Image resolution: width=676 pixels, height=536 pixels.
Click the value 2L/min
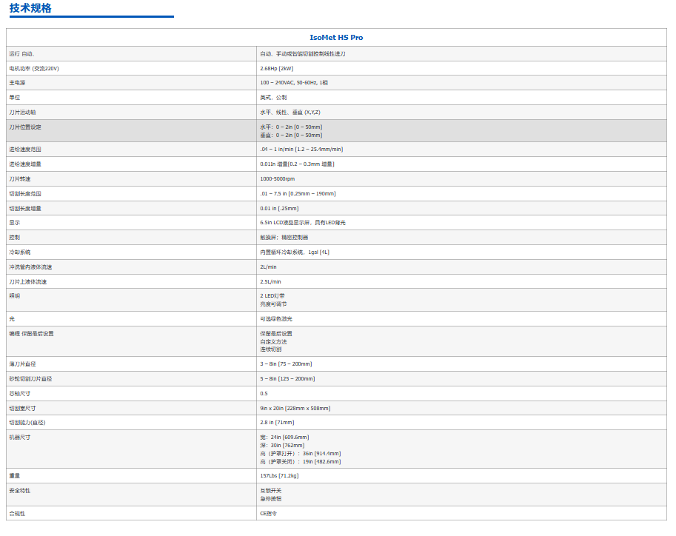point(269,267)
